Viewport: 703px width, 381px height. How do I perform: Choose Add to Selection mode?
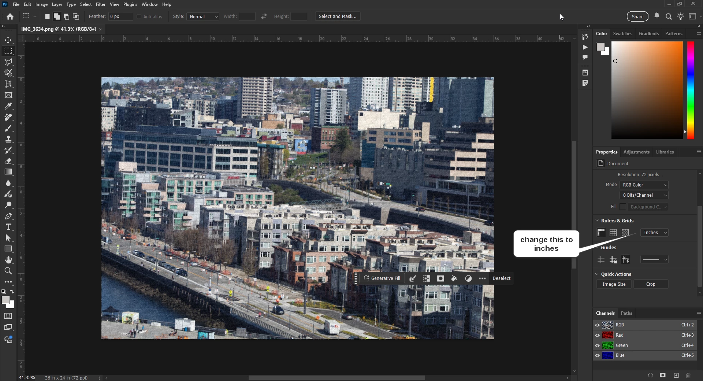(57, 16)
